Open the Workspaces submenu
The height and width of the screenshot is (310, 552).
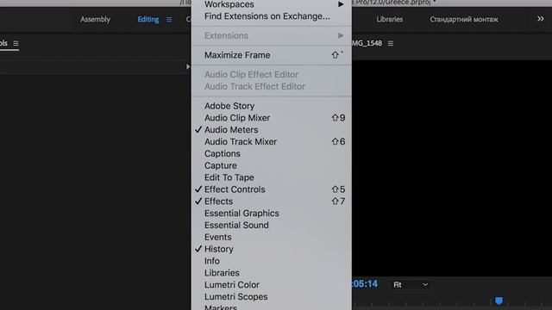point(272,4)
